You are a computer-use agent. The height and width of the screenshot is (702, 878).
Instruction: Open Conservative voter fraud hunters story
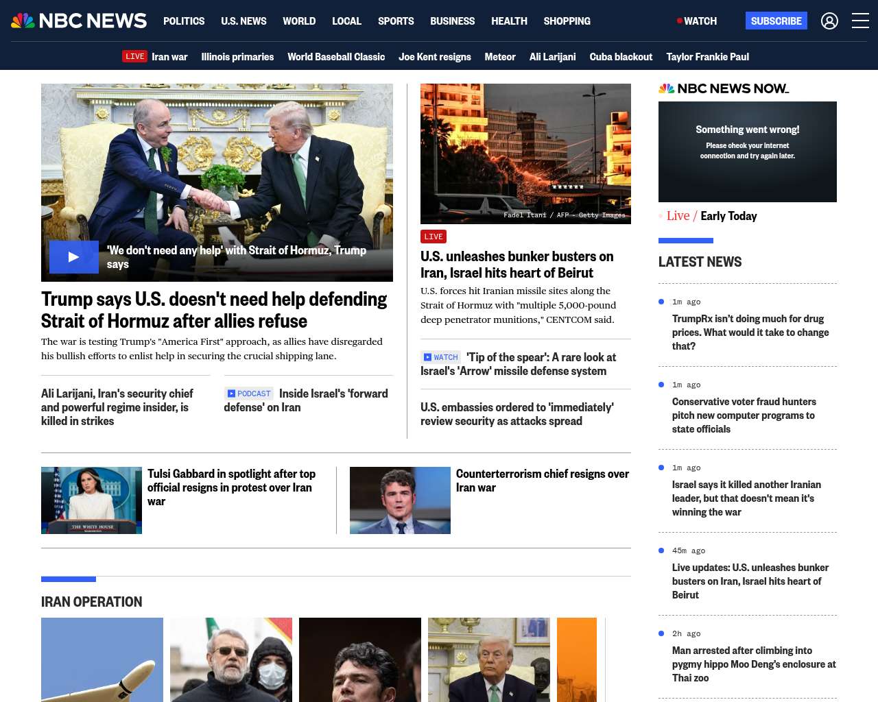click(x=744, y=415)
